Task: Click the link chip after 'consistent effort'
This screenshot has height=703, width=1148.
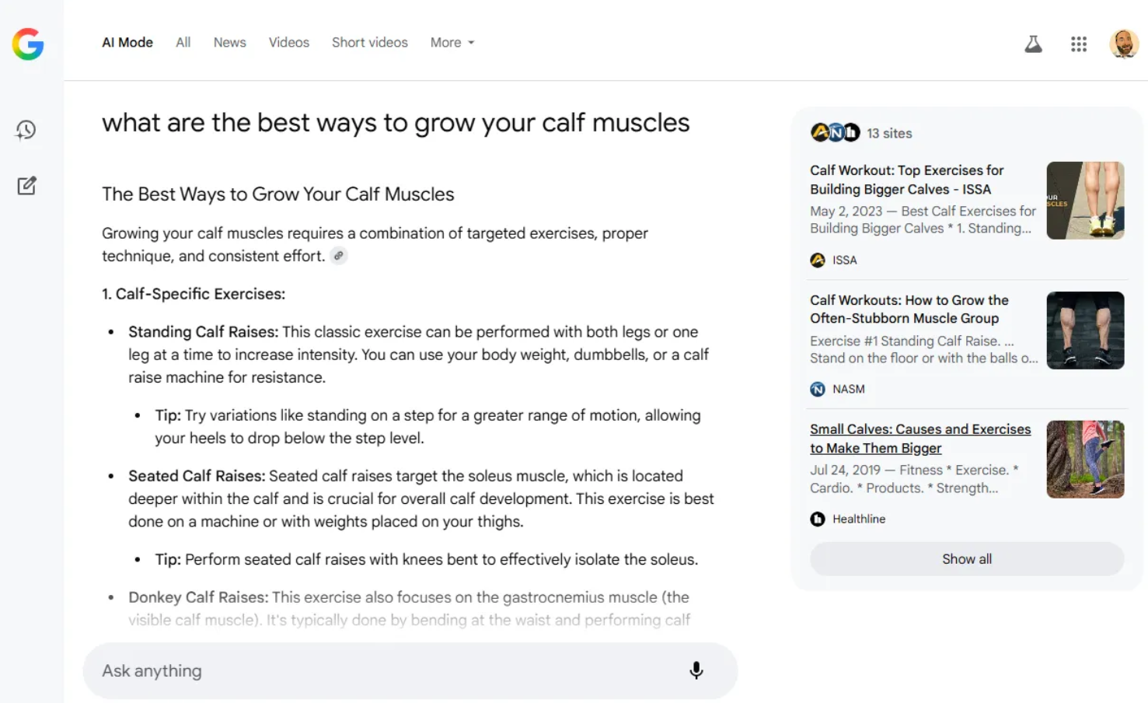Action: 338,256
